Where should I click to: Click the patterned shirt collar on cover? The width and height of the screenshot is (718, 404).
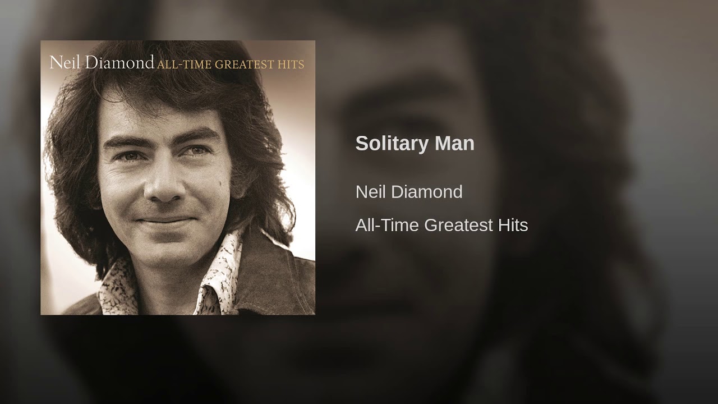[x=224, y=269]
